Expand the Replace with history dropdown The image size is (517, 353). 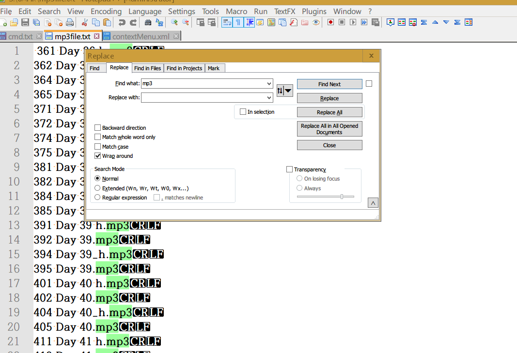(269, 97)
